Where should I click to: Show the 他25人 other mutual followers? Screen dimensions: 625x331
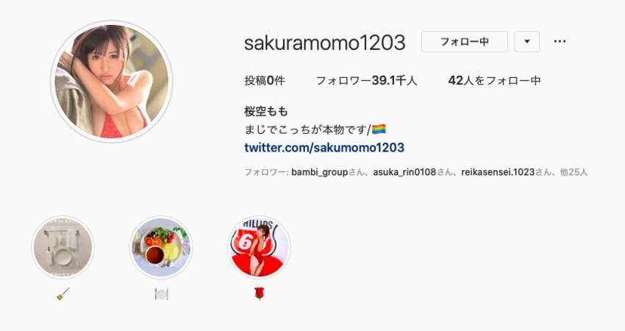(x=574, y=172)
